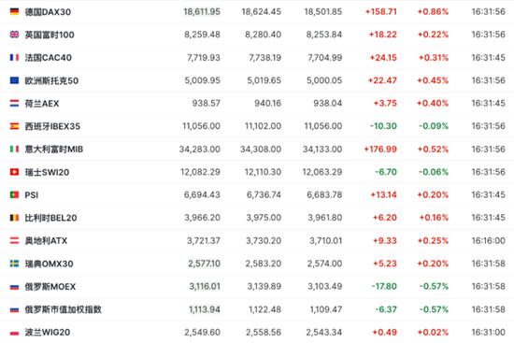Open the 德国DAX30 index link
The image size is (514, 343).
pyautogui.click(x=48, y=12)
